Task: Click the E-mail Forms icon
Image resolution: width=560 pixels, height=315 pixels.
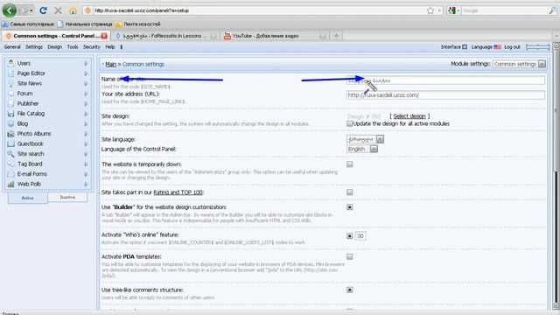Action: click(x=11, y=174)
